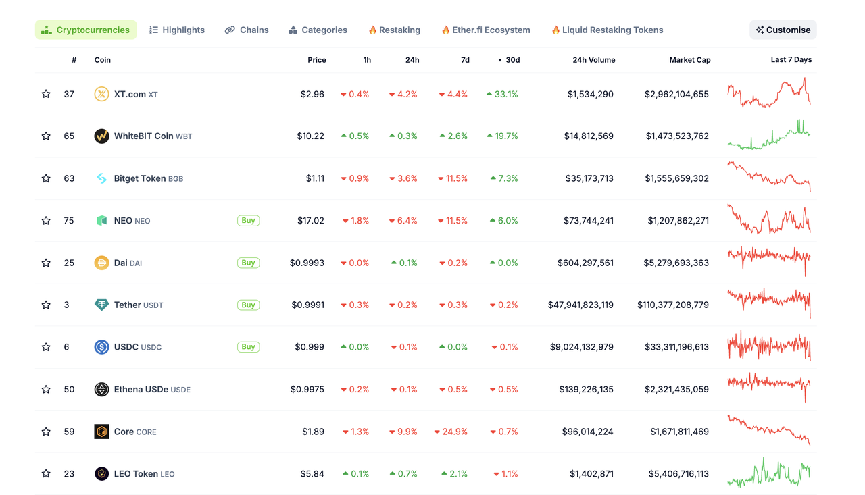Image resolution: width=865 pixels, height=495 pixels.
Task: Sort by the 30d column header
Action: [x=512, y=60]
